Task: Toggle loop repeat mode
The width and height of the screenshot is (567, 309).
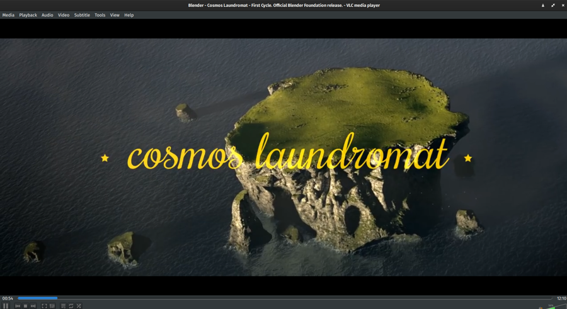Action: coord(71,306)
